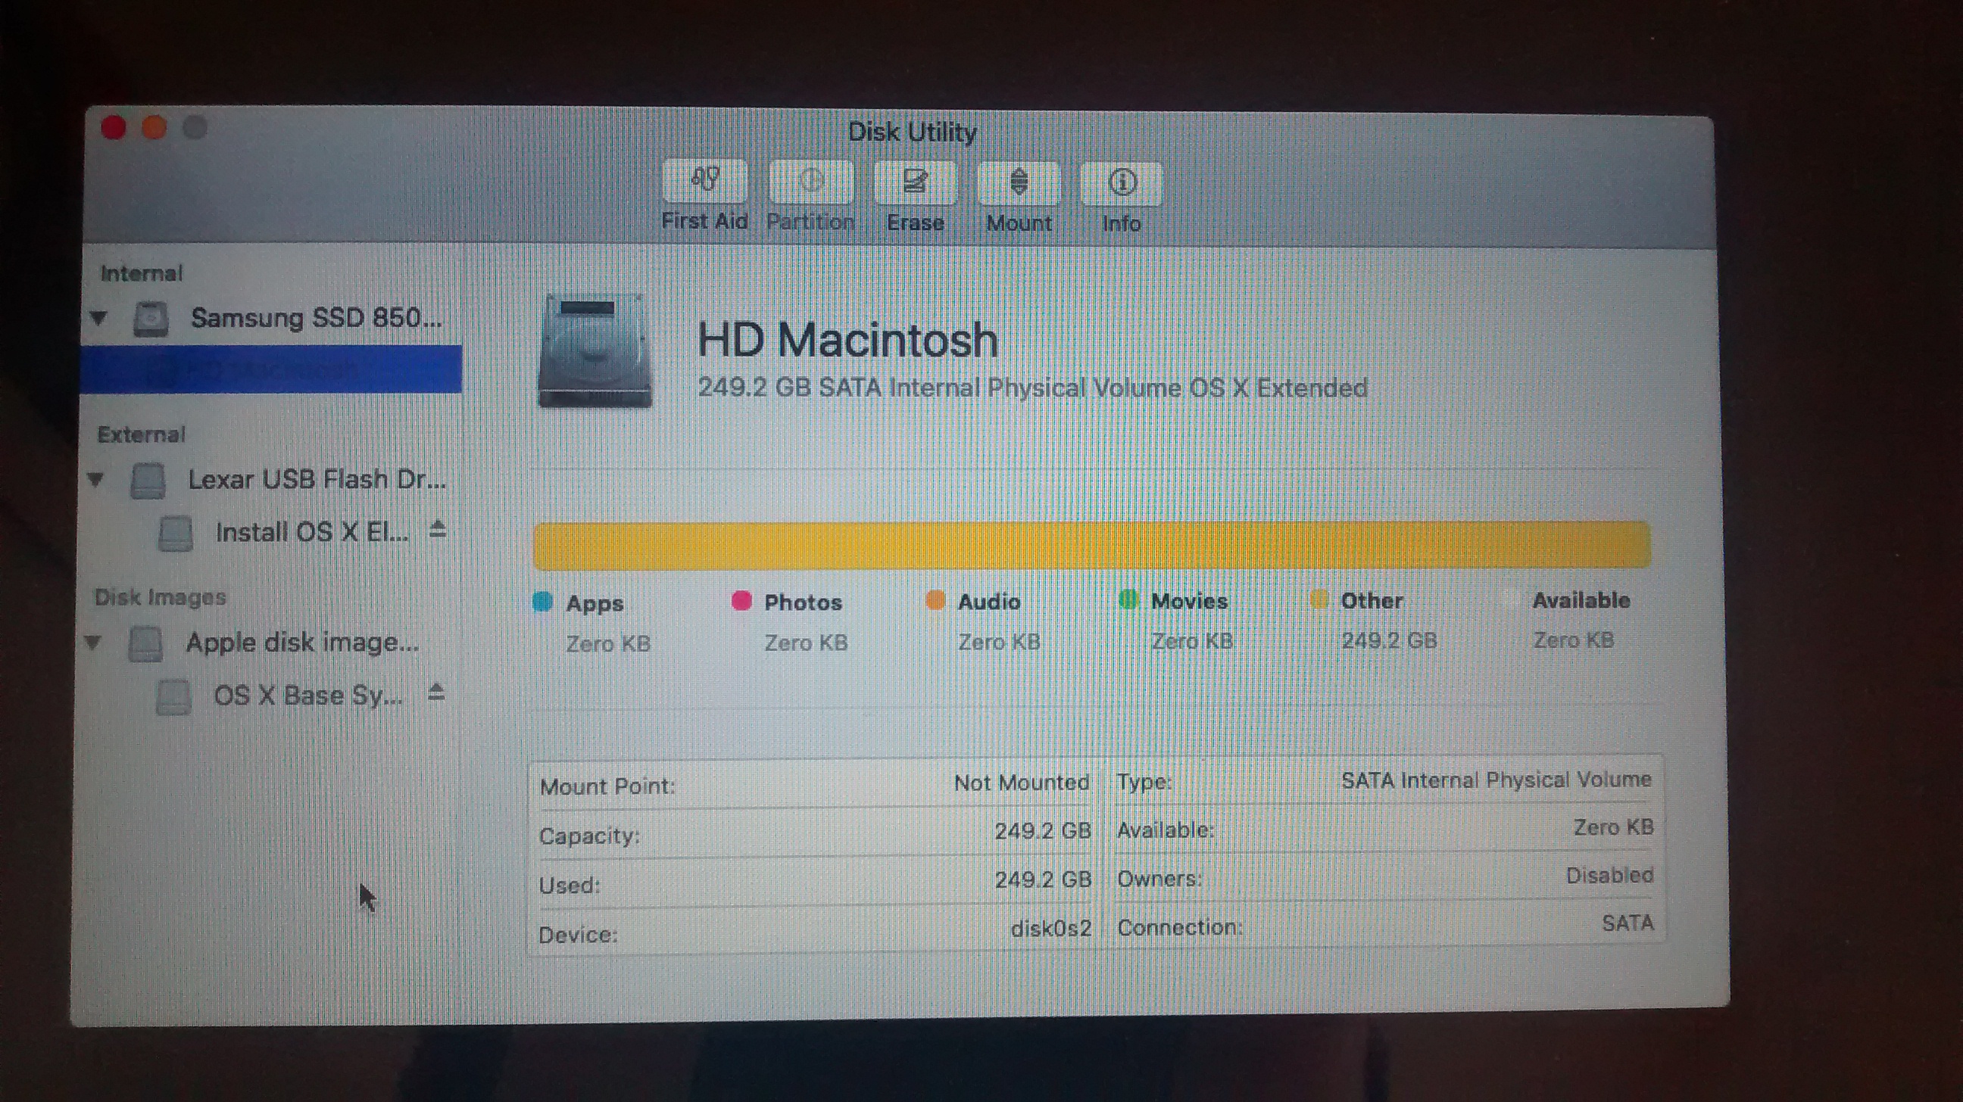1963x1102 pixels.
Task: Click the Mount toolbar icon
Action: (1019, 182)
